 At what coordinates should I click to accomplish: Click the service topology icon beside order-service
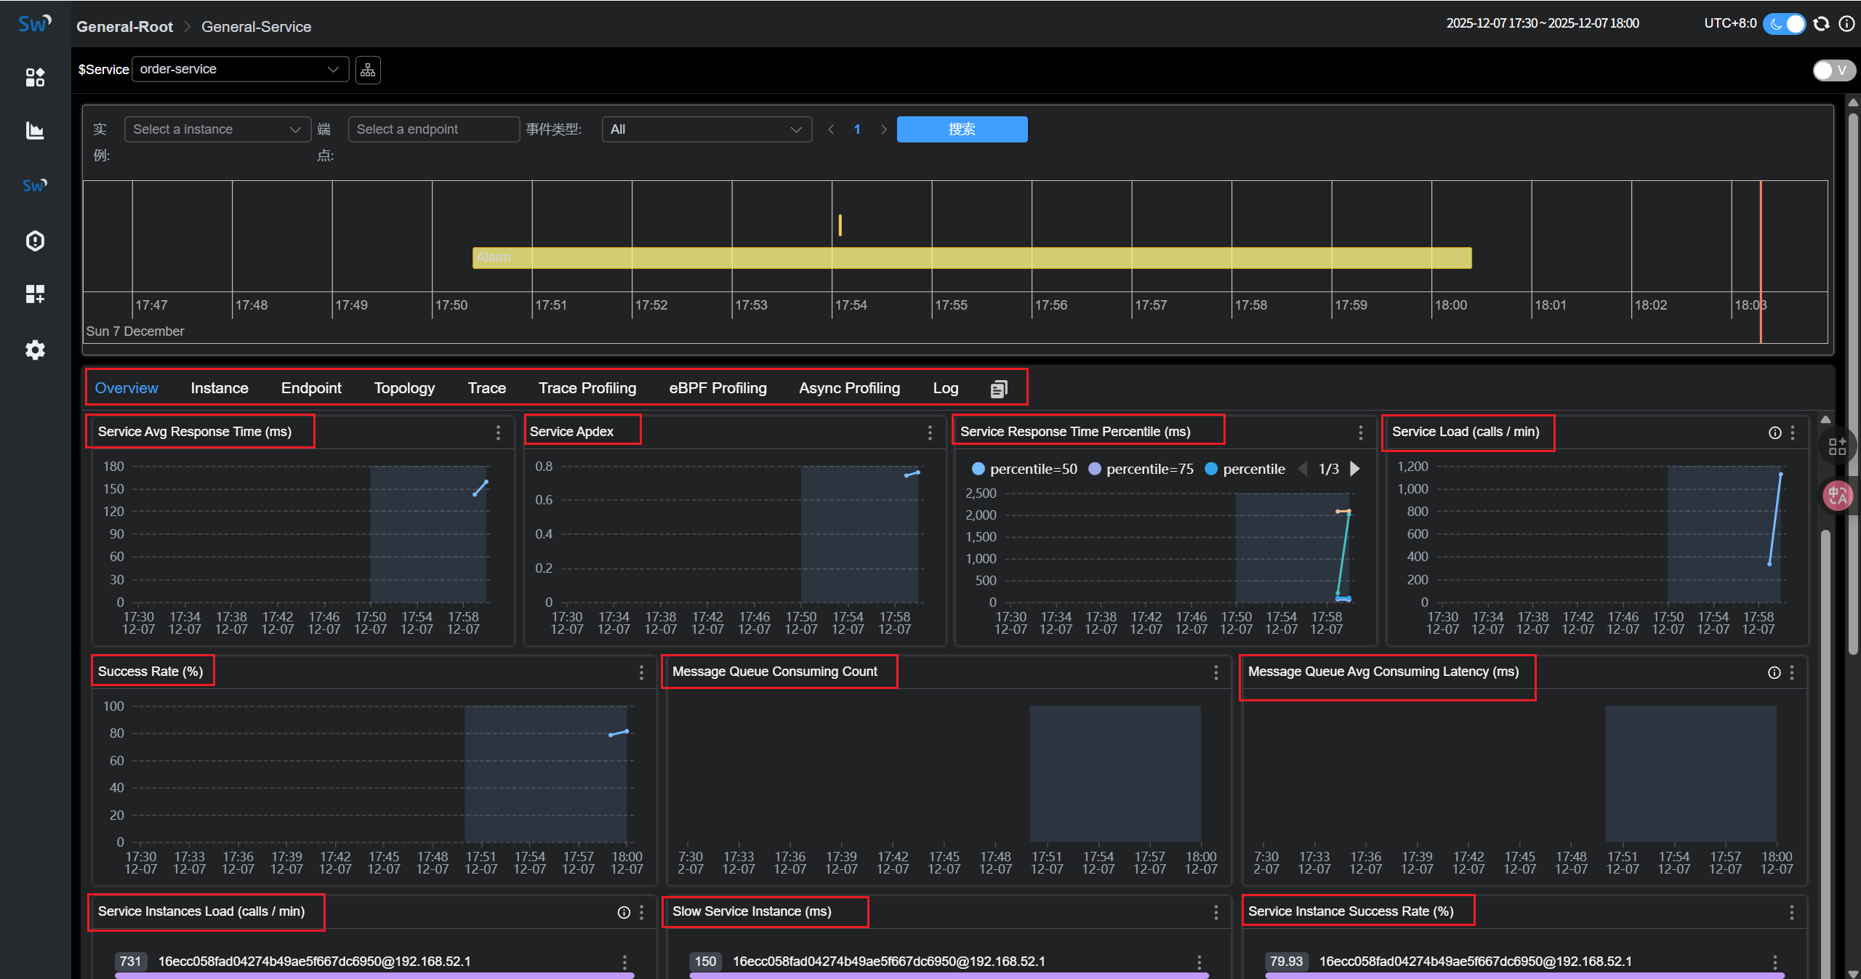(368, 70)
